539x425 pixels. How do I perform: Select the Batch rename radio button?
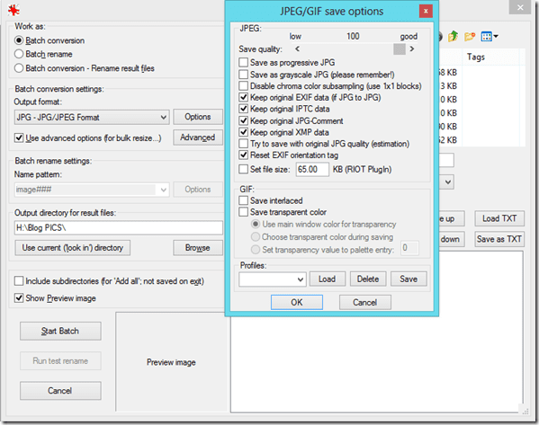click(x=19, y=54)
